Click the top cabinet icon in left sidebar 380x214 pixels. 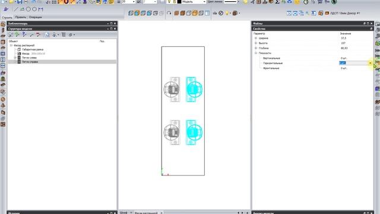click(x=3, y=24)
